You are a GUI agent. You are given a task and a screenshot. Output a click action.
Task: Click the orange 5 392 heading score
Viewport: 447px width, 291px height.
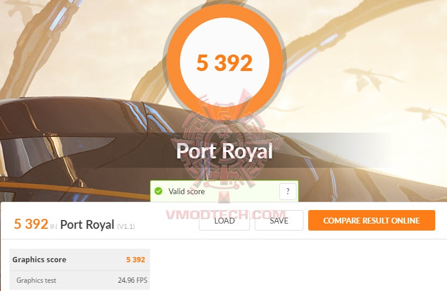tap(31, 224)
